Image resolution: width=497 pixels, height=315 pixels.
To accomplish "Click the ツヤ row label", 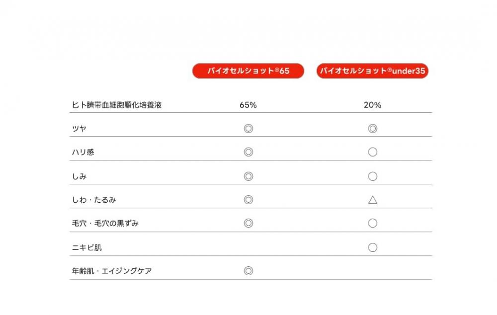I will pyautogui.click(x=79, y=129).
